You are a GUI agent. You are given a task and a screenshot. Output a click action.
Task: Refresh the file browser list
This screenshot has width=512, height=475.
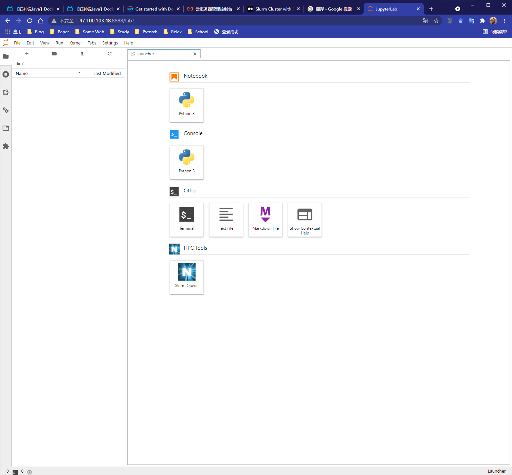[x=109, y=54]
